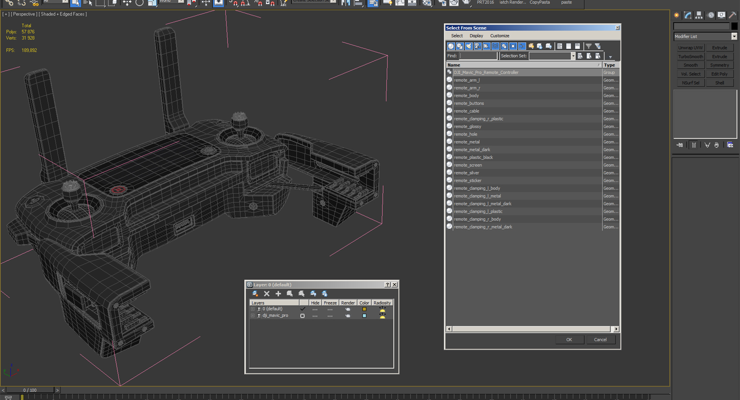The image size is (740, 400).
Task: Select DJI_Mavic_Pro_Remote_Controller group row
Action: [x=533, y=72]
